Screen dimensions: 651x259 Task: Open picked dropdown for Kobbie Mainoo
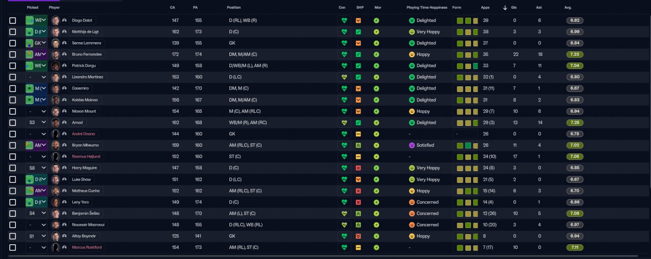click(36, 100)
